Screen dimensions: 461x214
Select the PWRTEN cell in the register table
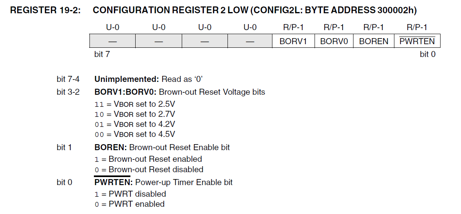417,41
